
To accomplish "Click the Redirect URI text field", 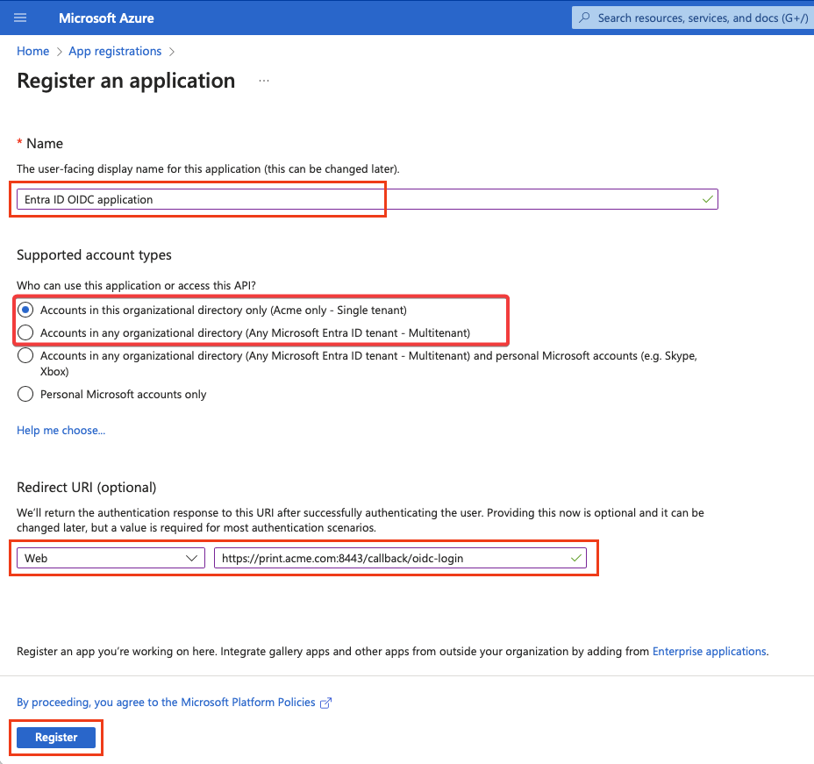I will [390, 558].
